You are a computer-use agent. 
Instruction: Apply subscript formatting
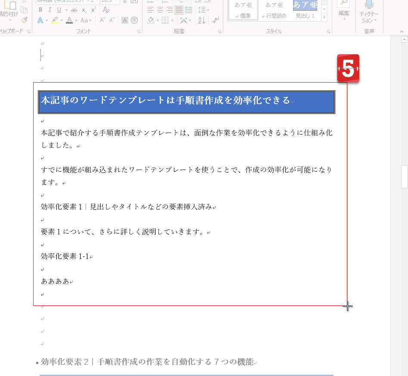pos(84,10)
